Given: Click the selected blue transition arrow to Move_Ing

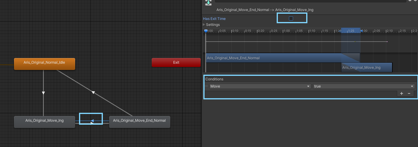Looking at the screenshot, I should 92,121.
